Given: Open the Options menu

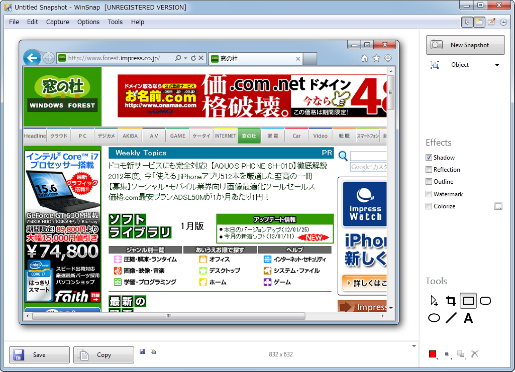Looking at the screenshot, I should coord(88,22).
